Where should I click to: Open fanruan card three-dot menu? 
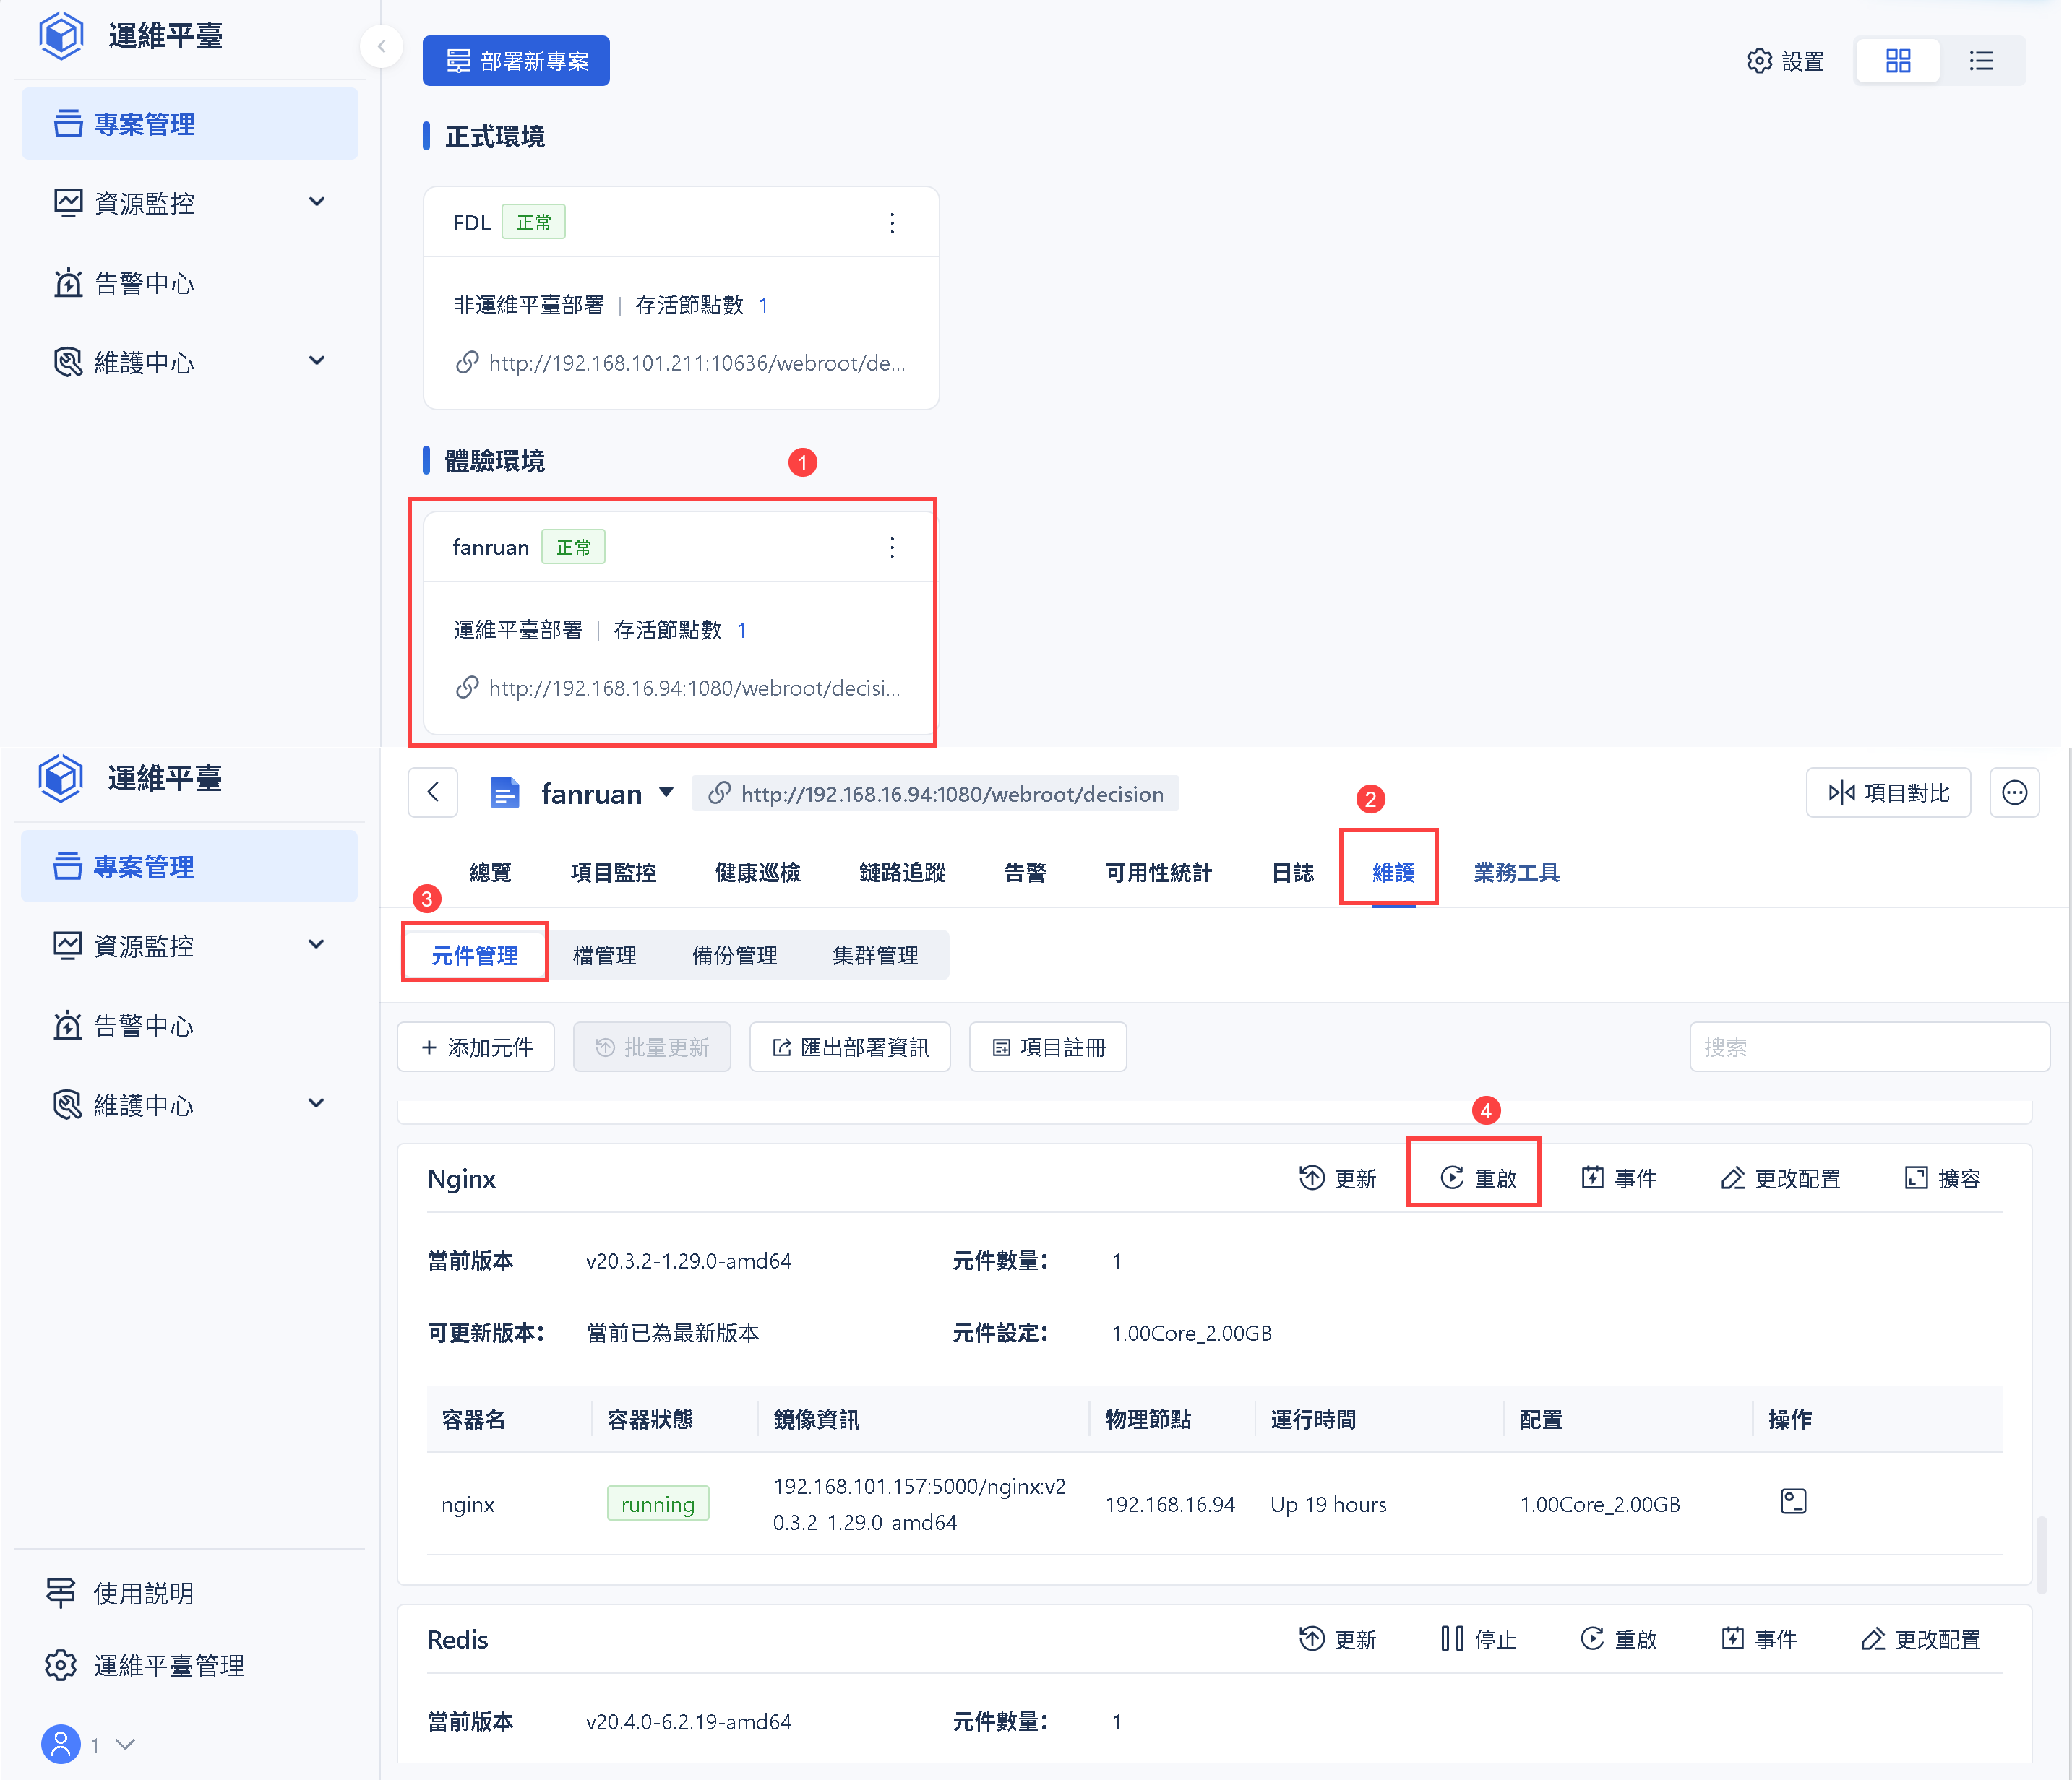click(x=892, y=548)
